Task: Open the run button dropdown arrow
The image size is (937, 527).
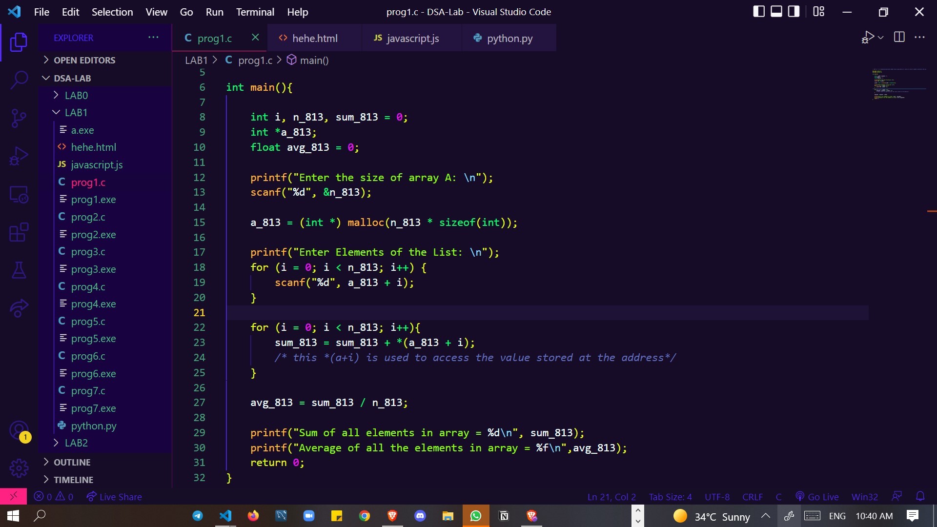Action: click(x=881, y=38)
